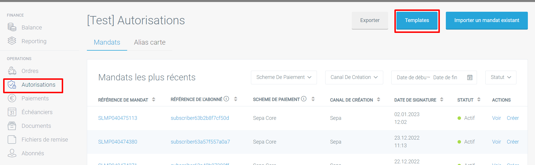Click Voir for mandate SLMP040475113

pos(496,118)
